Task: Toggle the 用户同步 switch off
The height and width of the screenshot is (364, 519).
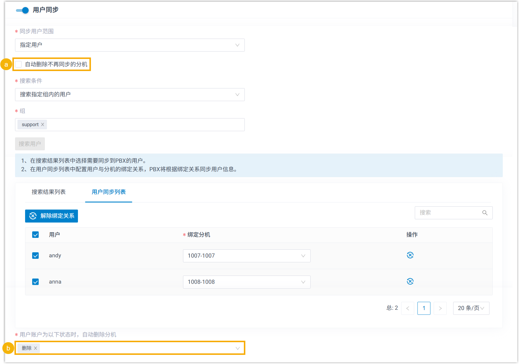Action: tap(22, 10)
